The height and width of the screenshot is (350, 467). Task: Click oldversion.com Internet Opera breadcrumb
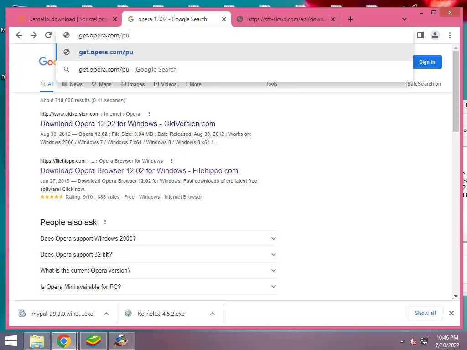90,114
